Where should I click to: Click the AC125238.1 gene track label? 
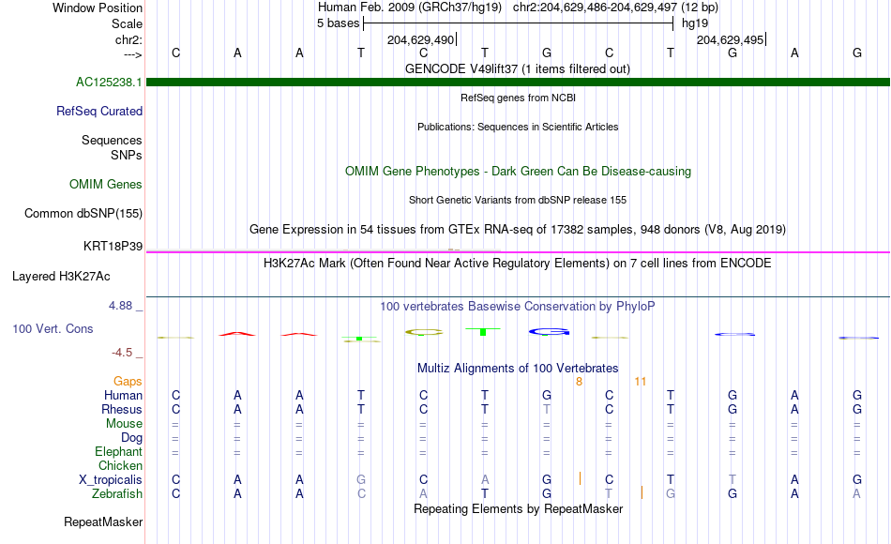pyautogui.click(x=109, y=82)
